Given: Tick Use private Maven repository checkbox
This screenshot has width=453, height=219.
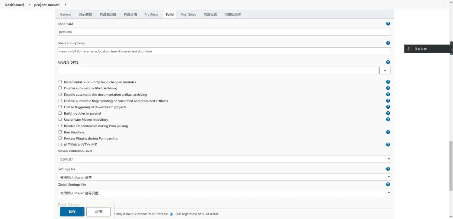Looking at the screenshot, I should coord(60,119).
